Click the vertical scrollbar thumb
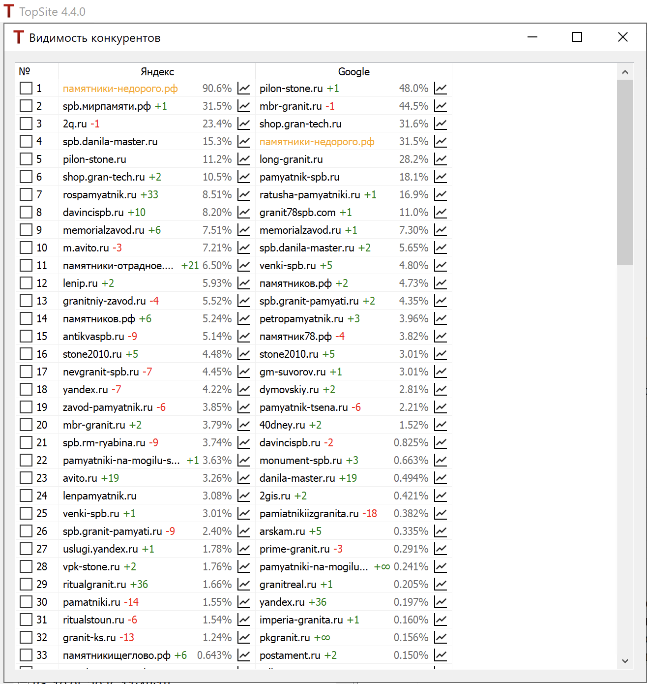647x684 pixels. point(625,172)
